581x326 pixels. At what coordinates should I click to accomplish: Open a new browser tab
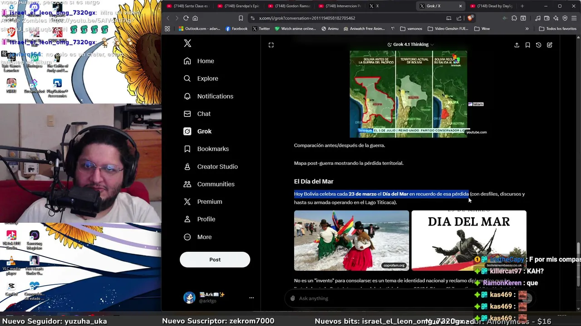pos(522,6)
